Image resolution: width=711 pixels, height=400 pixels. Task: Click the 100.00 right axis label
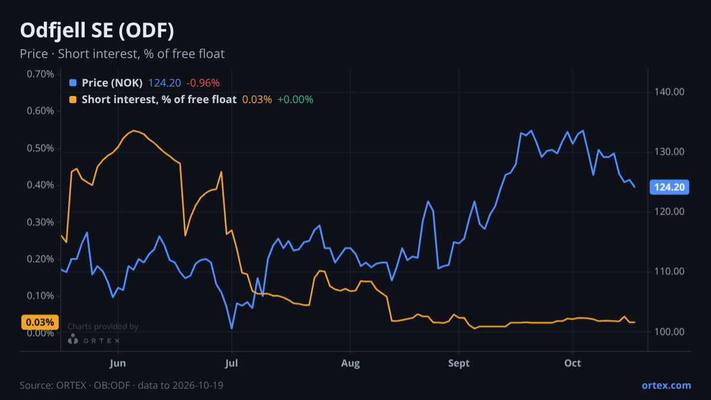click(x=670, y=331)
